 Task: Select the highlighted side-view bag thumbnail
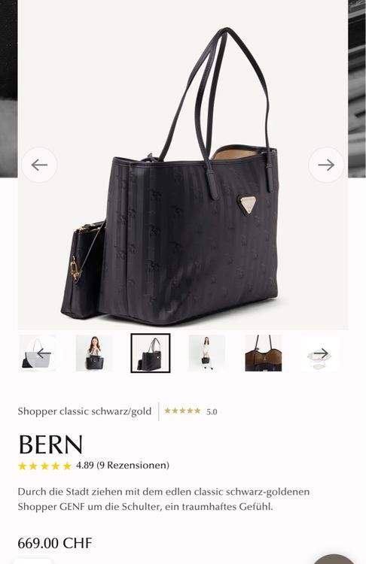(151, 353)
